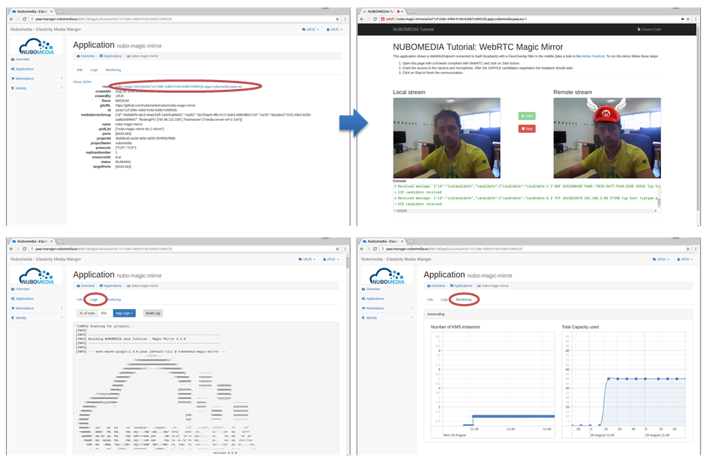Screen dimensions: 707x465
Task: Click the Show JSON link in the top-left window
Action: point(82,82)
